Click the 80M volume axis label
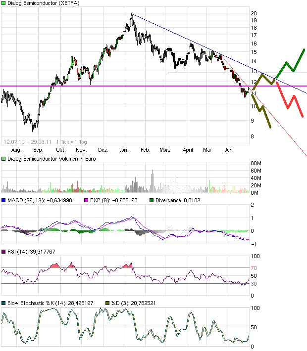This screenshot has height=351, width=307. [x=256, y=163]
